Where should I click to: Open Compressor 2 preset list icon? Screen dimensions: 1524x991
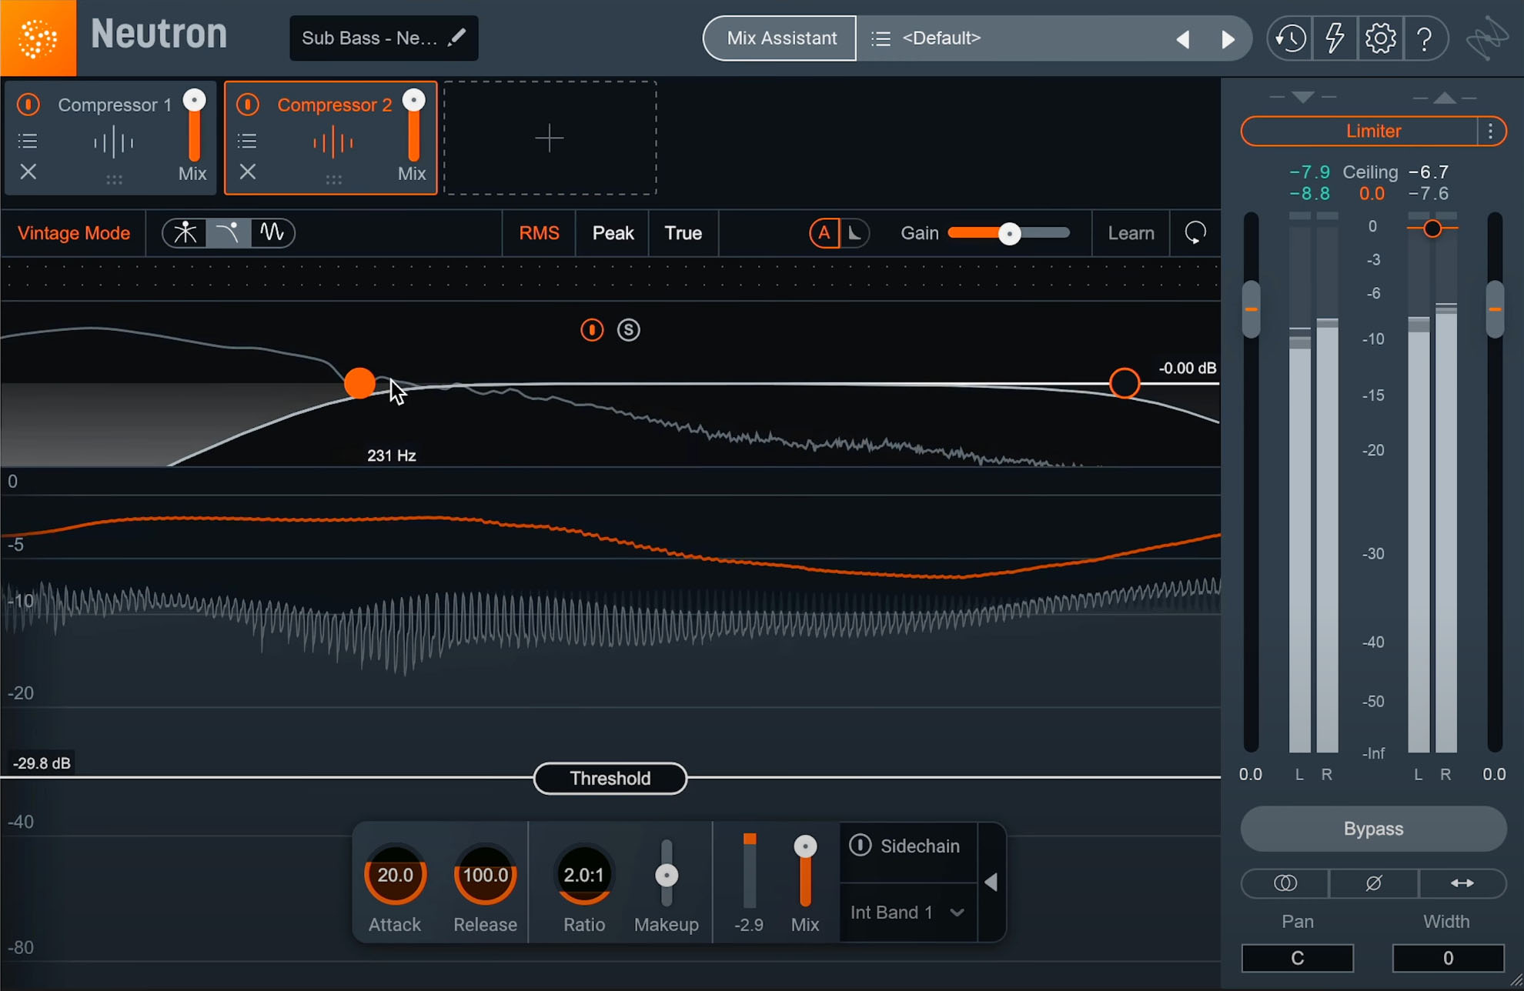247,141
